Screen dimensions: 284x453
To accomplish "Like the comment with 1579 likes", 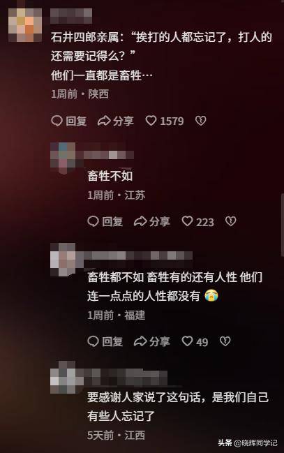I will click(x=151, y=121).
